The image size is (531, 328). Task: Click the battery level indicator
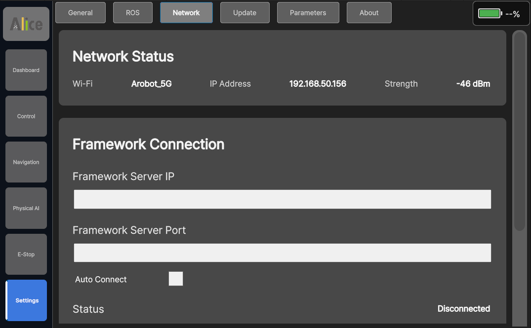(501, 14)
